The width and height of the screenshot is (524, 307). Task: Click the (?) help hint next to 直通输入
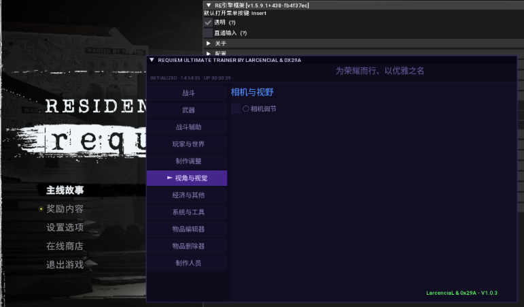pyautogui.click(x=243, y=33)
